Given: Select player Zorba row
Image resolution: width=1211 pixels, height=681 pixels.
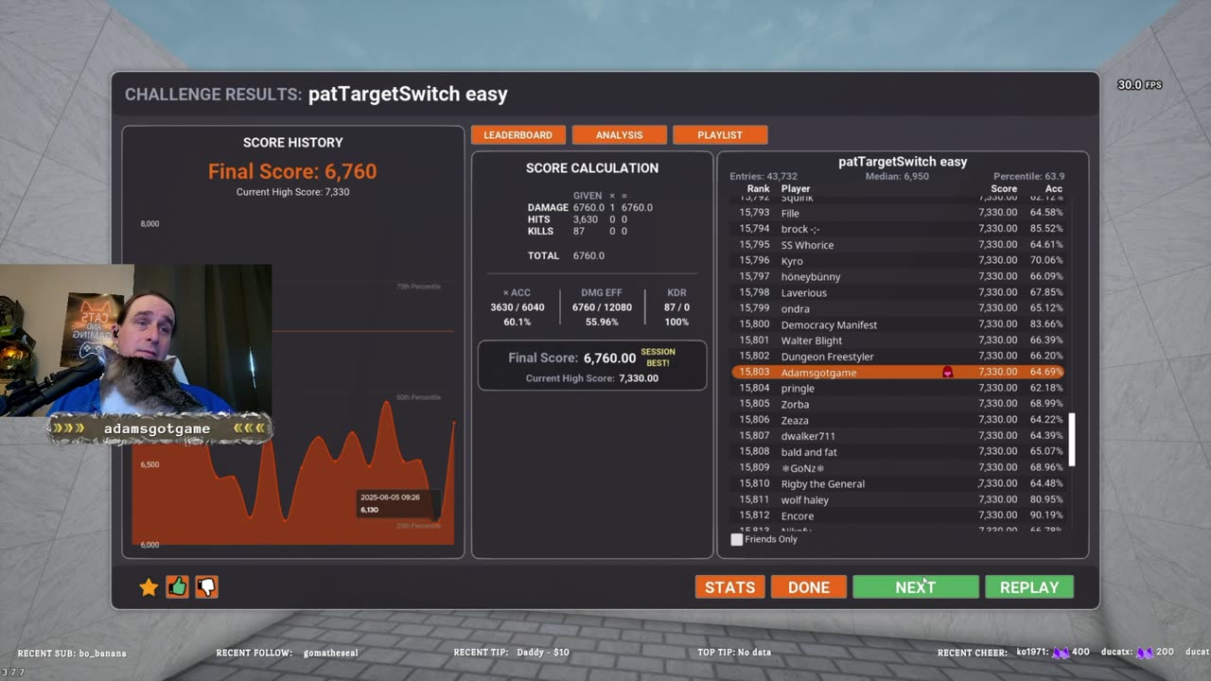Looking at the screenshot, I should click(x=898, y=404).
